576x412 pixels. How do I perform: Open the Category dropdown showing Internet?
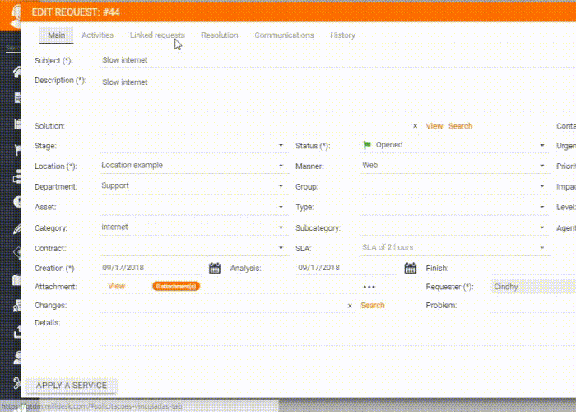click(195, 227)
